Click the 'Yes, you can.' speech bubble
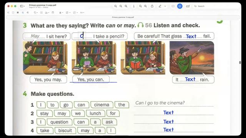246x138 pixels. (x=91, y=79)
